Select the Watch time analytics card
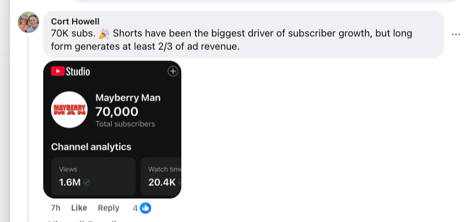This screenshot has height=222, width=466. (x=161, y=176)
